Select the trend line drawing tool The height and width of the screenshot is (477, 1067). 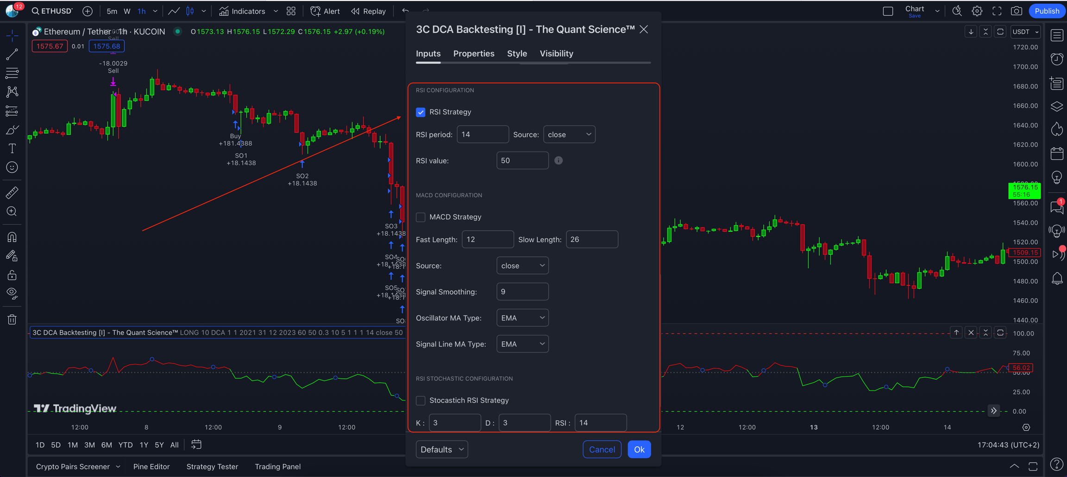pyautogui.click(x=12, y=54)
